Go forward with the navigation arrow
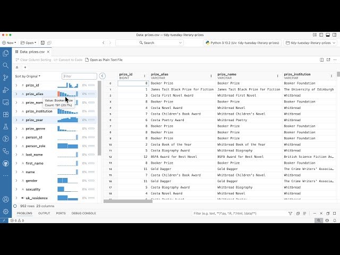Image resolution: width=340 pixels, height=255 pixels. coord(110,42)
